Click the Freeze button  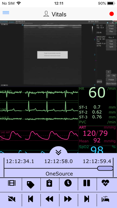tap(111, 80)
